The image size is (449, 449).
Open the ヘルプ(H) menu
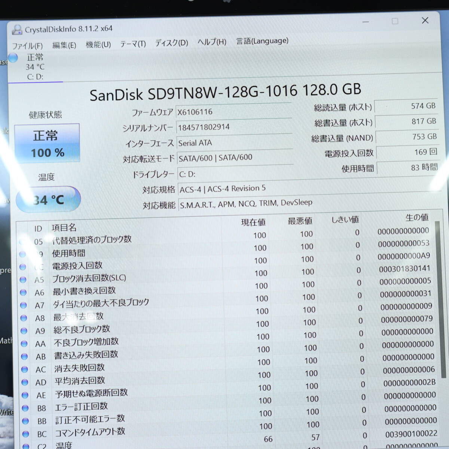click(212, 42)
